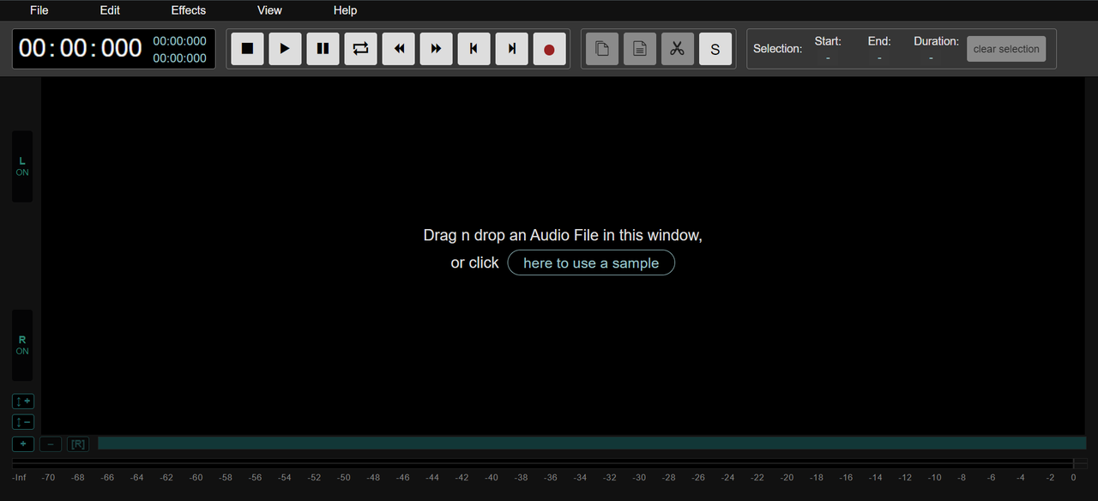Viewport: 1098px width, 501px height.
Task: Start playback with the Play button
Action: 285,49
